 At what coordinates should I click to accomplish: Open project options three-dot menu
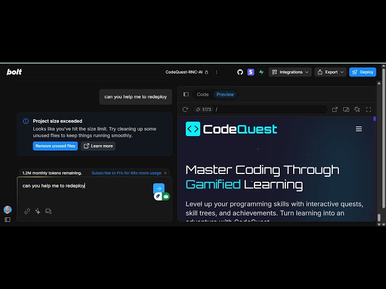[217, 72]
